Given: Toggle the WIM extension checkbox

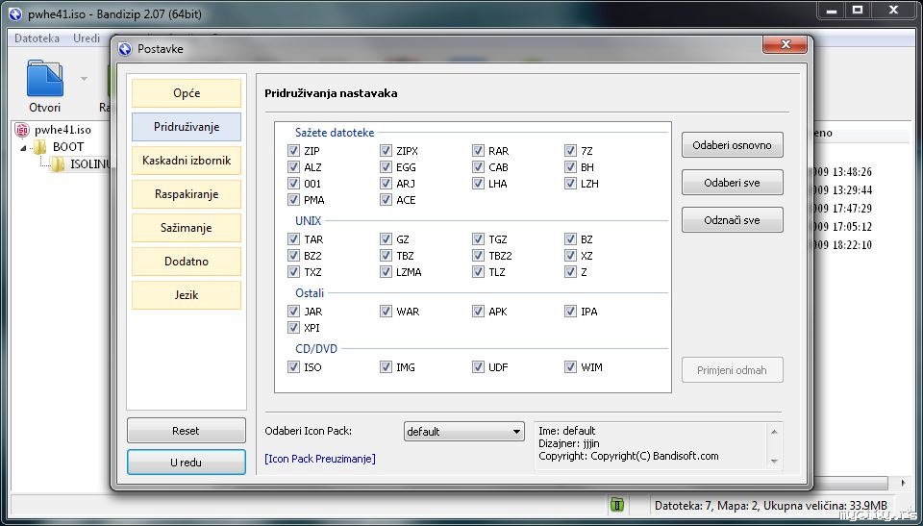Looking at the screenshot, I should click(x=570, y=367).
